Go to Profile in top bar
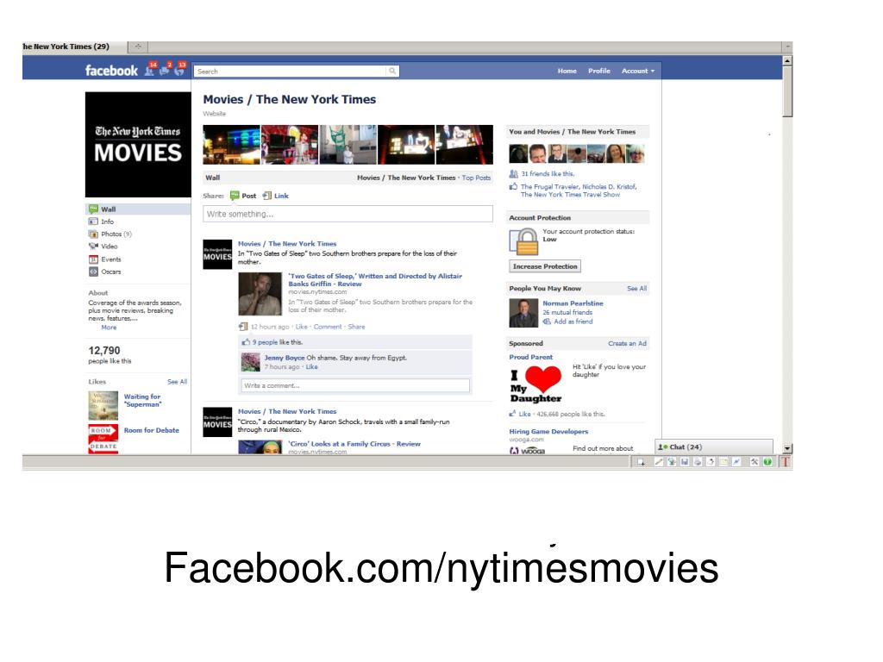 [599, 71]
